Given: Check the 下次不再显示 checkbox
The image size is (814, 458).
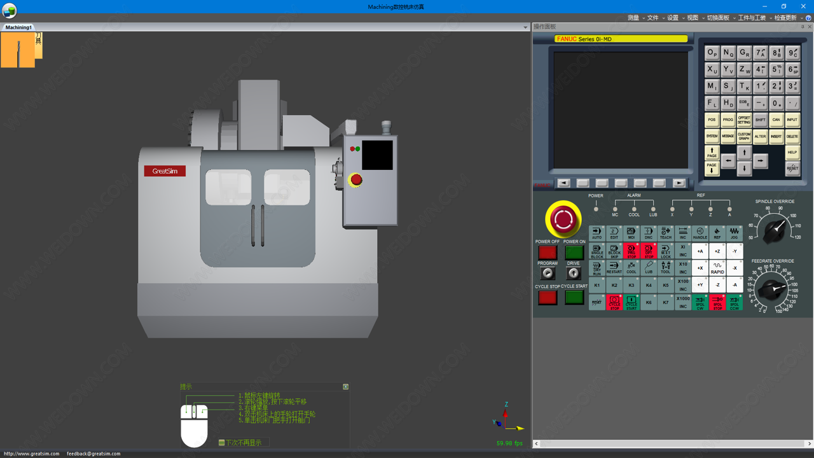Looking at the screenshot, I should (221, 443).
